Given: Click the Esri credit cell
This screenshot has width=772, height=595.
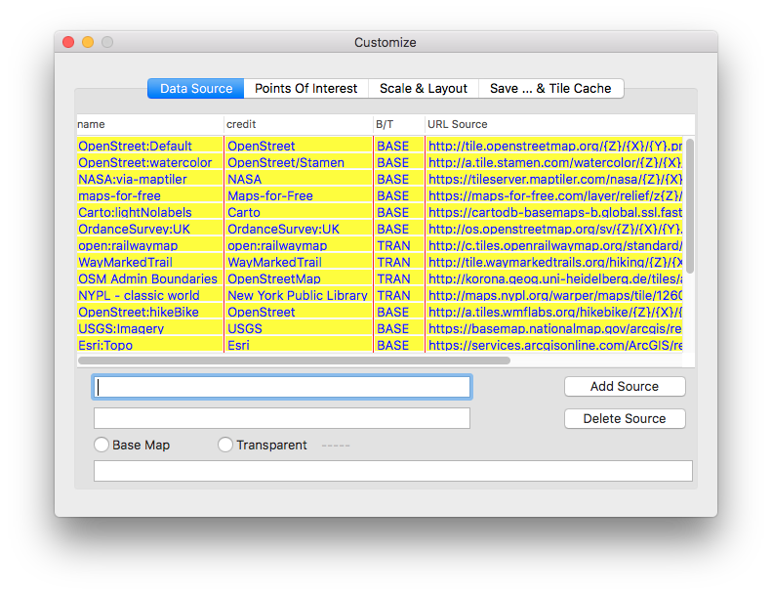Looking at the screenshot, I should pos(299,345).
